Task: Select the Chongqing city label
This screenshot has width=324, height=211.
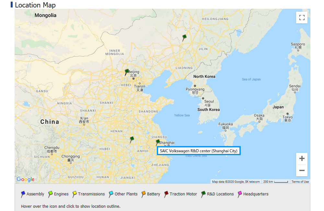Action: click(x=70, y=158)
